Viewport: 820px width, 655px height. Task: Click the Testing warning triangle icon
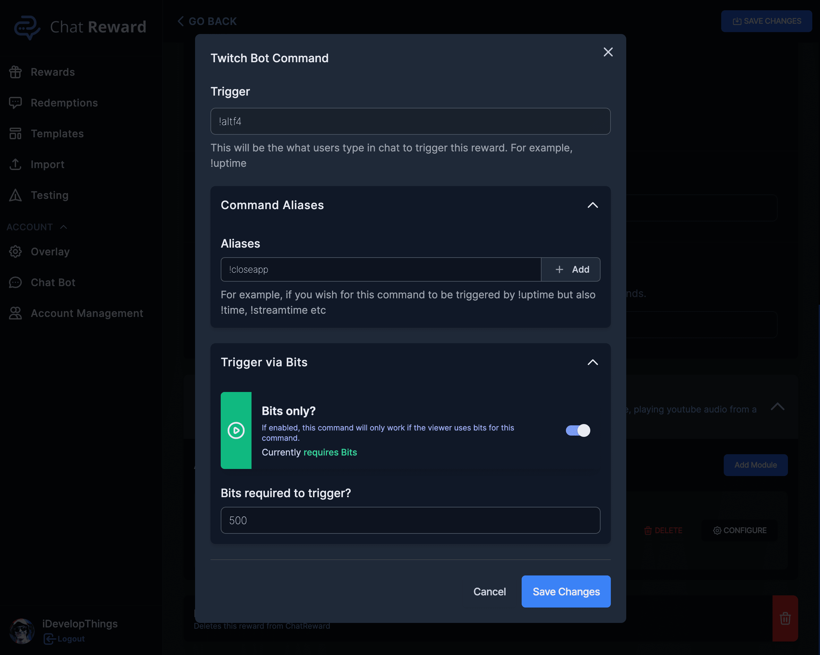pyautogui.click(x=15, y=195)
